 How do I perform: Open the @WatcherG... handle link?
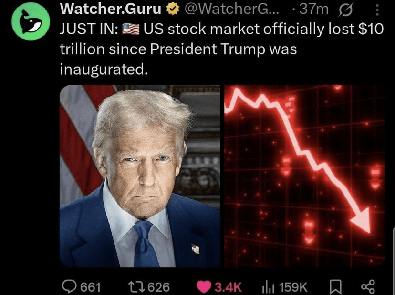coord(232,9)
